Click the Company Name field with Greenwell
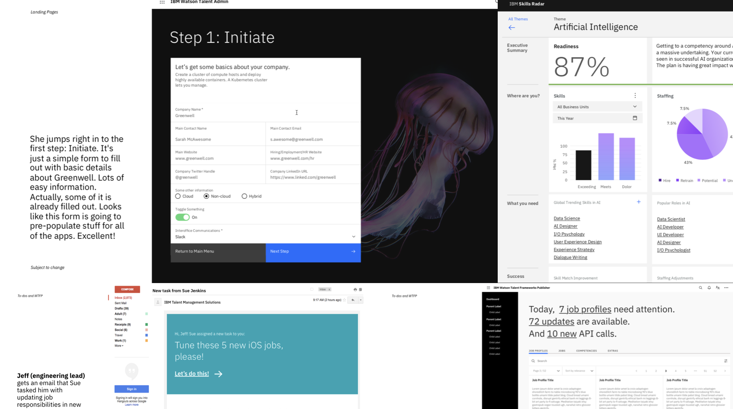Viewport: 733px width, 409px height. click(x=266, y=113)
